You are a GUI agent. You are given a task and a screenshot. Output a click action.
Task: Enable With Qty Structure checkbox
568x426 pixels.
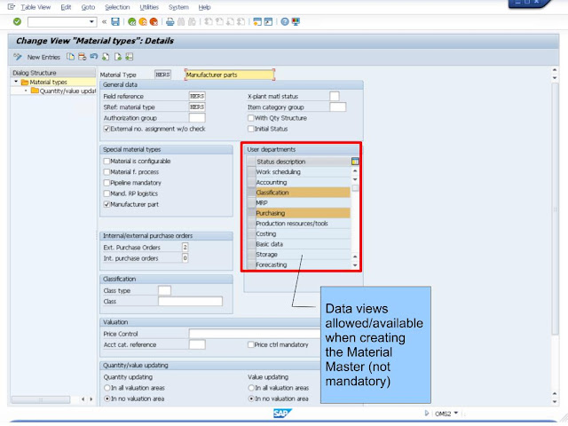tap(250, 118)
